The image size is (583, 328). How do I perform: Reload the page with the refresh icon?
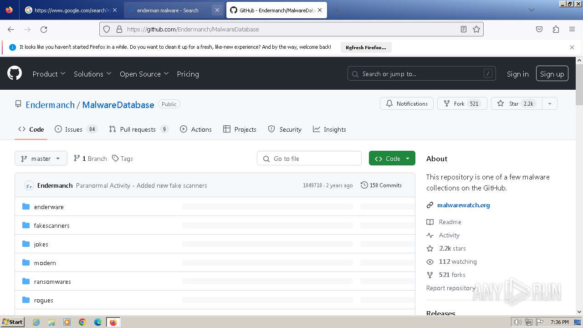click(44, 29)
